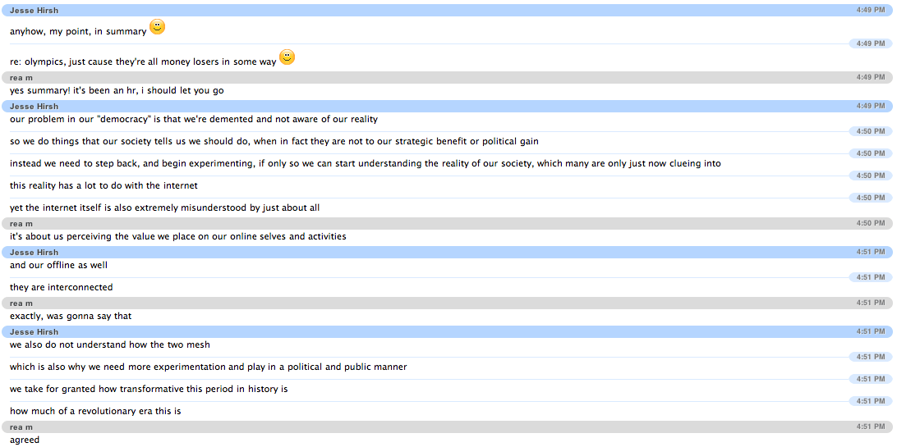Click the rea m header above "exactly, was gonna say that"
This screenshot has width=897, height=447.
tap(21, 303)
